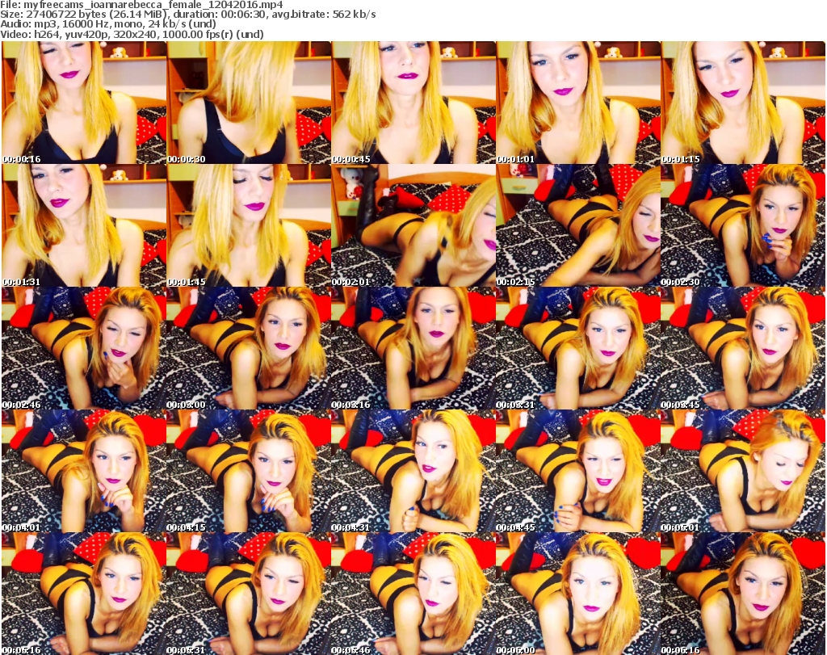Screen dimensions: 827x655
Task: Click the frame stamped 00:01:45
Action: (x=249, y=225)
